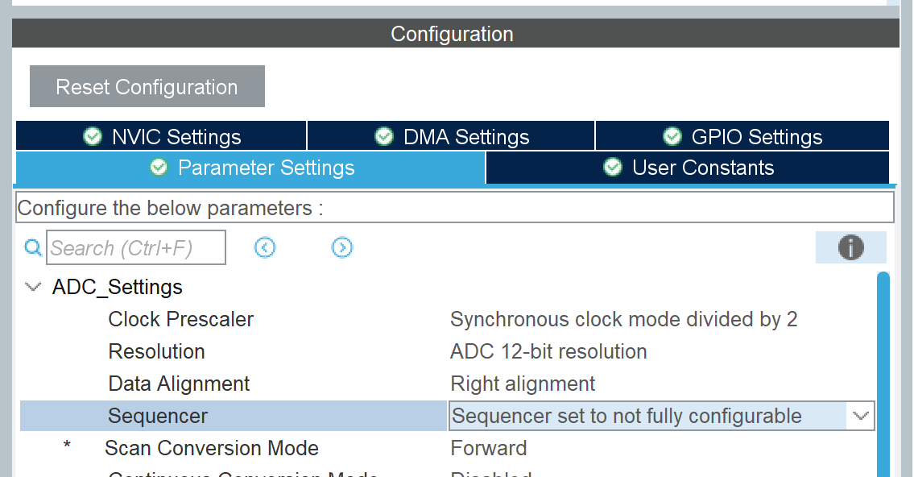This screenshot has width=914, height=477.
Task: Click the green checkmark on GPIO Settings tab
Action: tap(672, 136)
